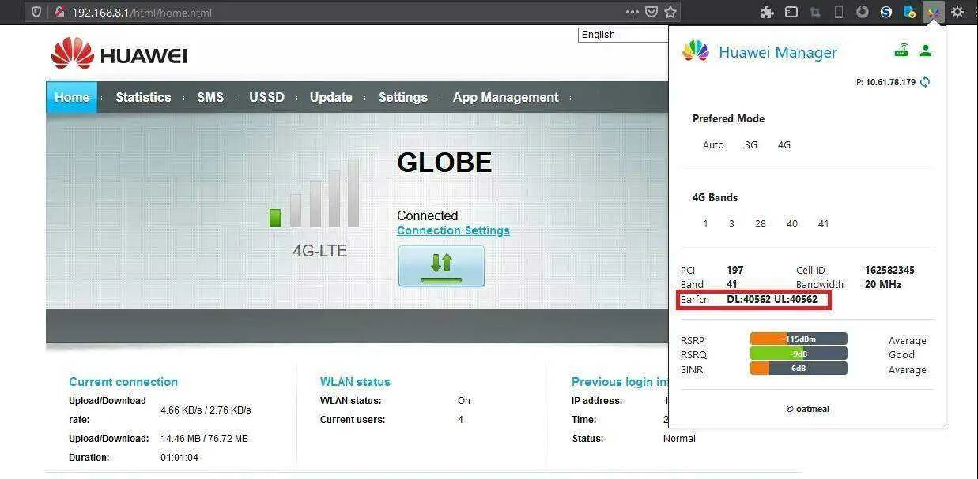Screen dimensions: 978x479
Task: Open the SMS tab
Action: pyautogui.click(x=210, y=97)
